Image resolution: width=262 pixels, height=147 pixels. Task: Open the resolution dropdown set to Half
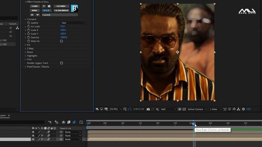coord(168,109)
